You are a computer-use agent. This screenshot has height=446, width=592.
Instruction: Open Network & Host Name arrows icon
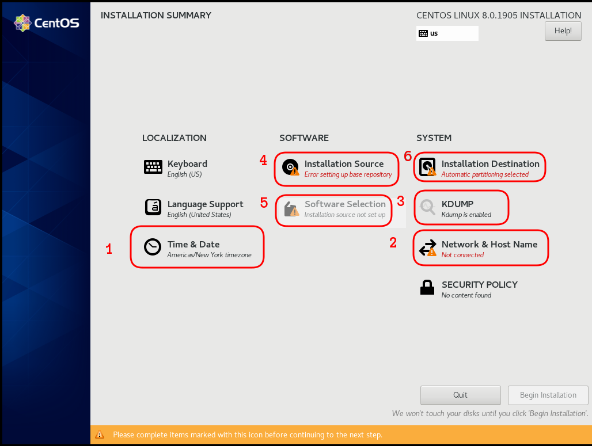click(x=427, y=247)
